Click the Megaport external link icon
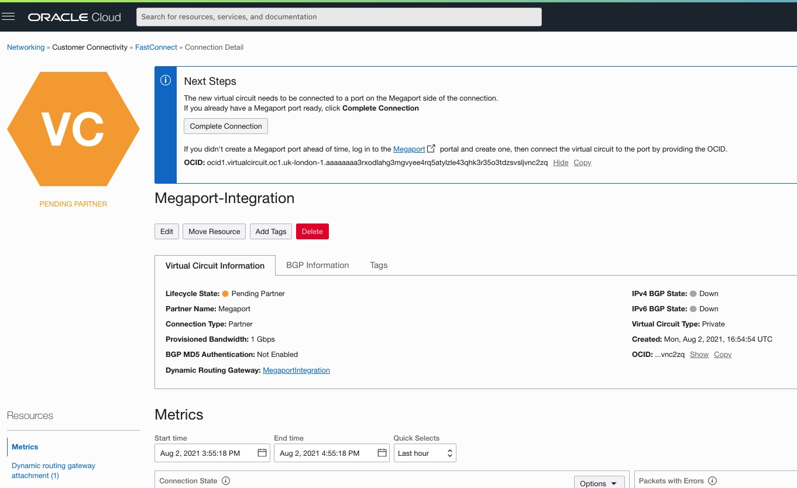797x488 pixels. [431, 149]
